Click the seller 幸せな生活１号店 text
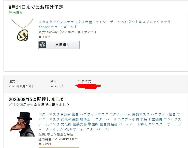Viewport: 188px width, 148px height. [x=60, y=134]
